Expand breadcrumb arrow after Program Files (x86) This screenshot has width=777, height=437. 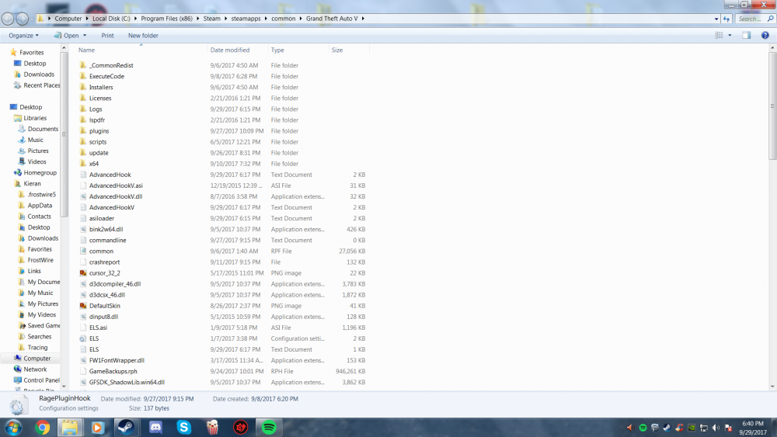click(x=197, y=19)
